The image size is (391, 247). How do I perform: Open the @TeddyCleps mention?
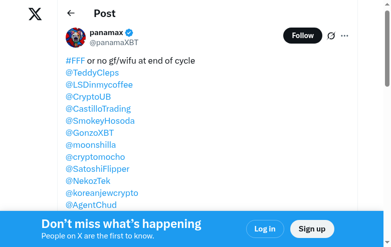click(x=92, y=73)
